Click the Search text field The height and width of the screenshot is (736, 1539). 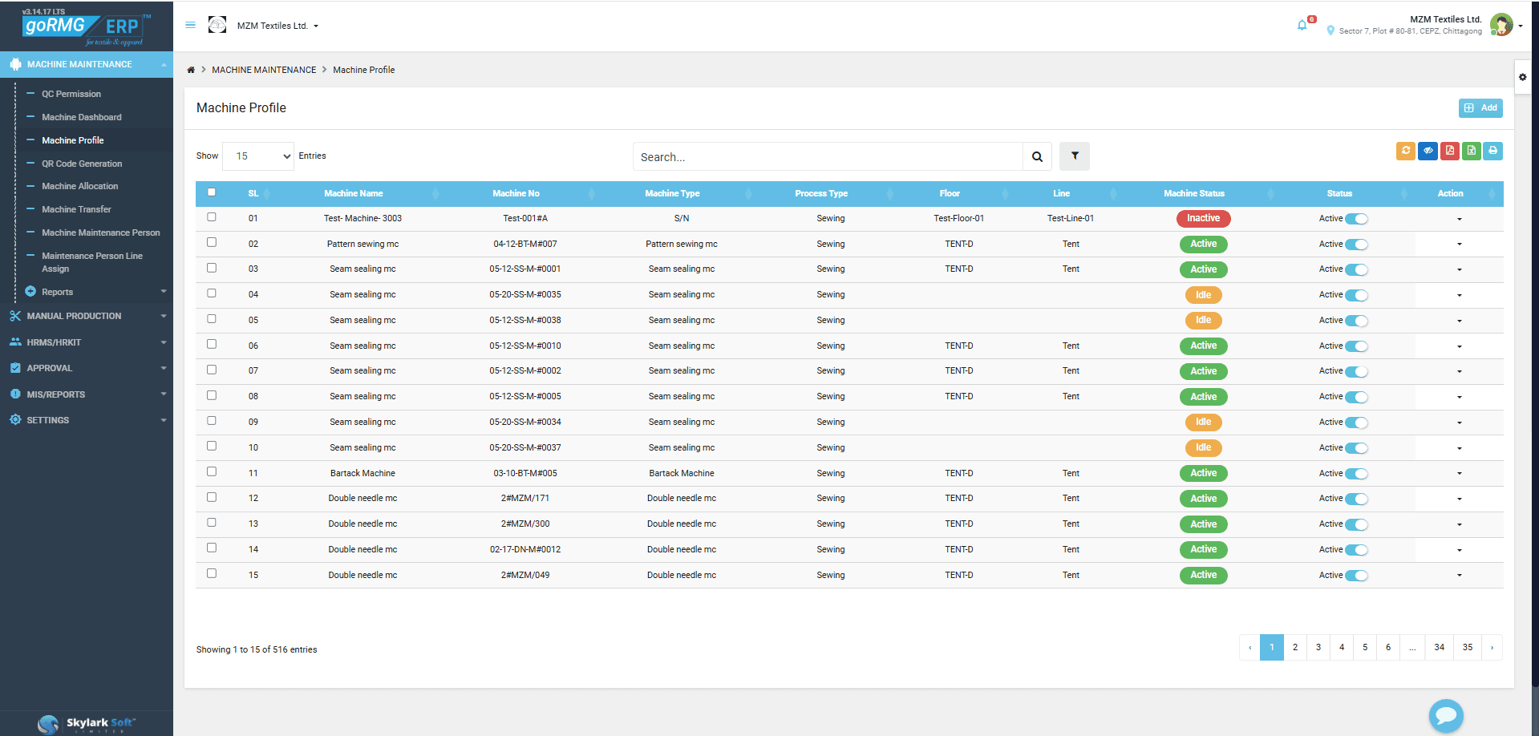(x=827, y=157)
